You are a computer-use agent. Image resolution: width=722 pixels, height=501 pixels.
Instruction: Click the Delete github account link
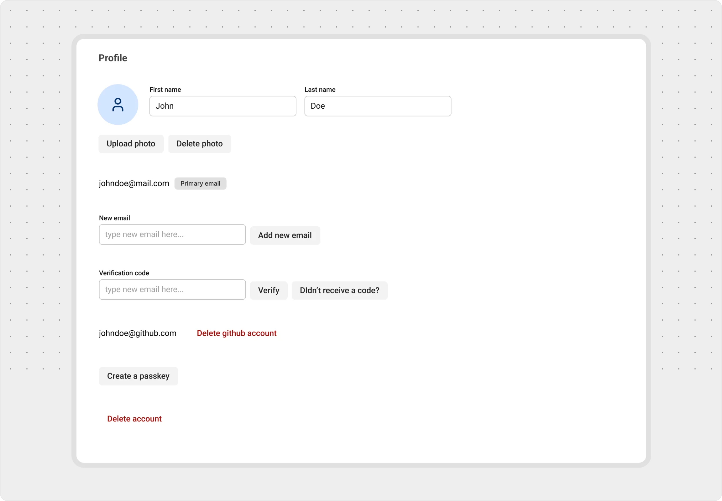[x=237, y=333]
